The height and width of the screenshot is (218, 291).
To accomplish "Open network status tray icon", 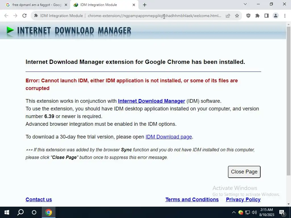I will coord(248,212).
